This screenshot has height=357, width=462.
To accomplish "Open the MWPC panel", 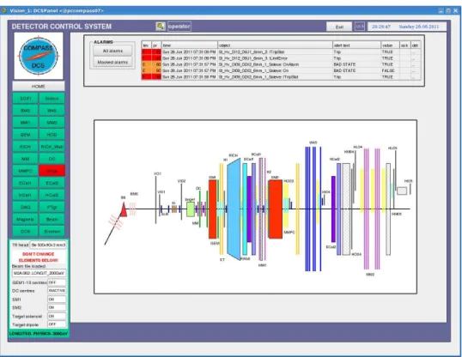I will [26, 171].
